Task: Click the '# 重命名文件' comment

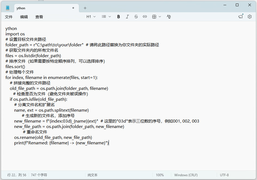Action: pos(35,132)
